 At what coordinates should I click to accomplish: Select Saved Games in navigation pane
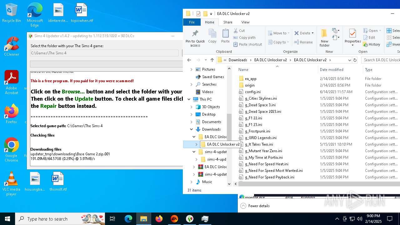pos(213,77)
